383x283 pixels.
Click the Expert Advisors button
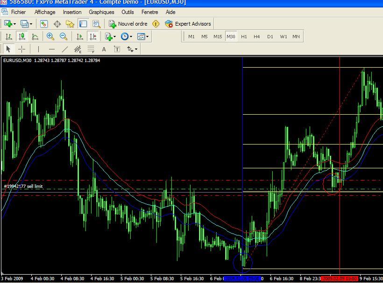pyautogui.click(x=188, y=24)
